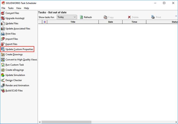
Task: Sort by the Status column header
Action: pyautogui.click(x=162, y=22)
